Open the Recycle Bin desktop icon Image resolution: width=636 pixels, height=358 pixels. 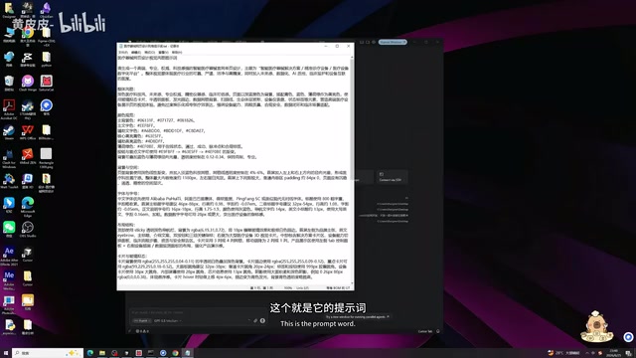9,84
